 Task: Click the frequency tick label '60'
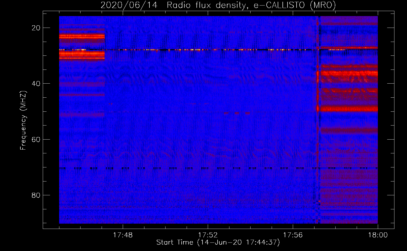click(x=36, y=139)
